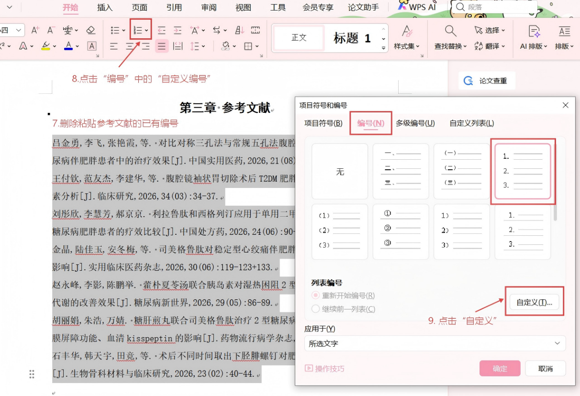Click the 段落 search field
The height and width of the screenshot is (396, 580).
click(494, 7)
